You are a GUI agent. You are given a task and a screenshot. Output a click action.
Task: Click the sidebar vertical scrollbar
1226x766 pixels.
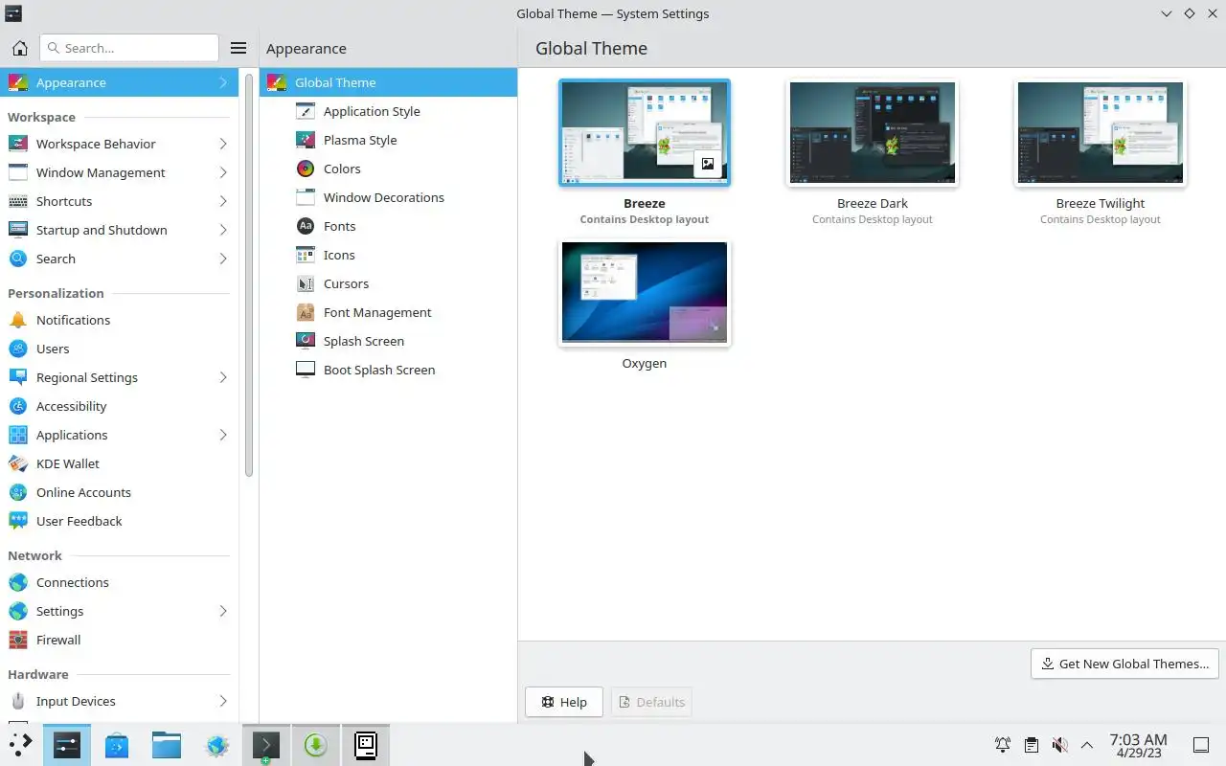pos(249,276)
